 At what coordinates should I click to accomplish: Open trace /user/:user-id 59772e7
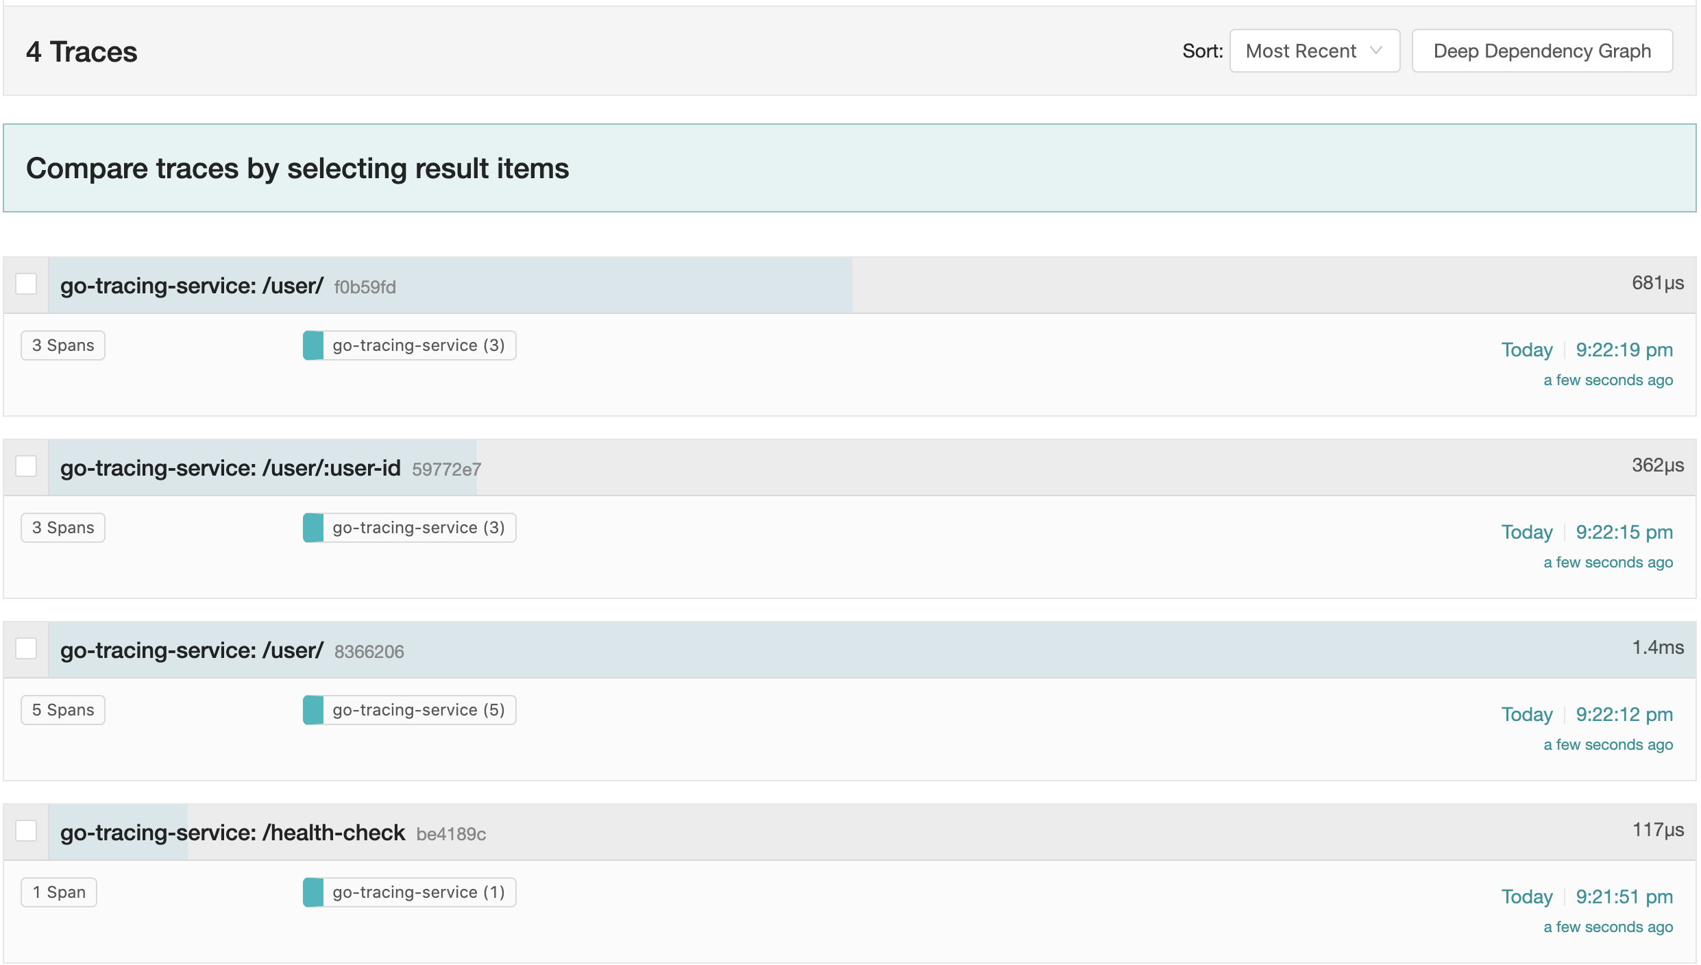click(x=230, y=468)
